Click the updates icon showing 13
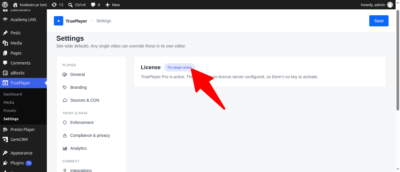This screenshot has height=172, width=400. pos(54,5)
